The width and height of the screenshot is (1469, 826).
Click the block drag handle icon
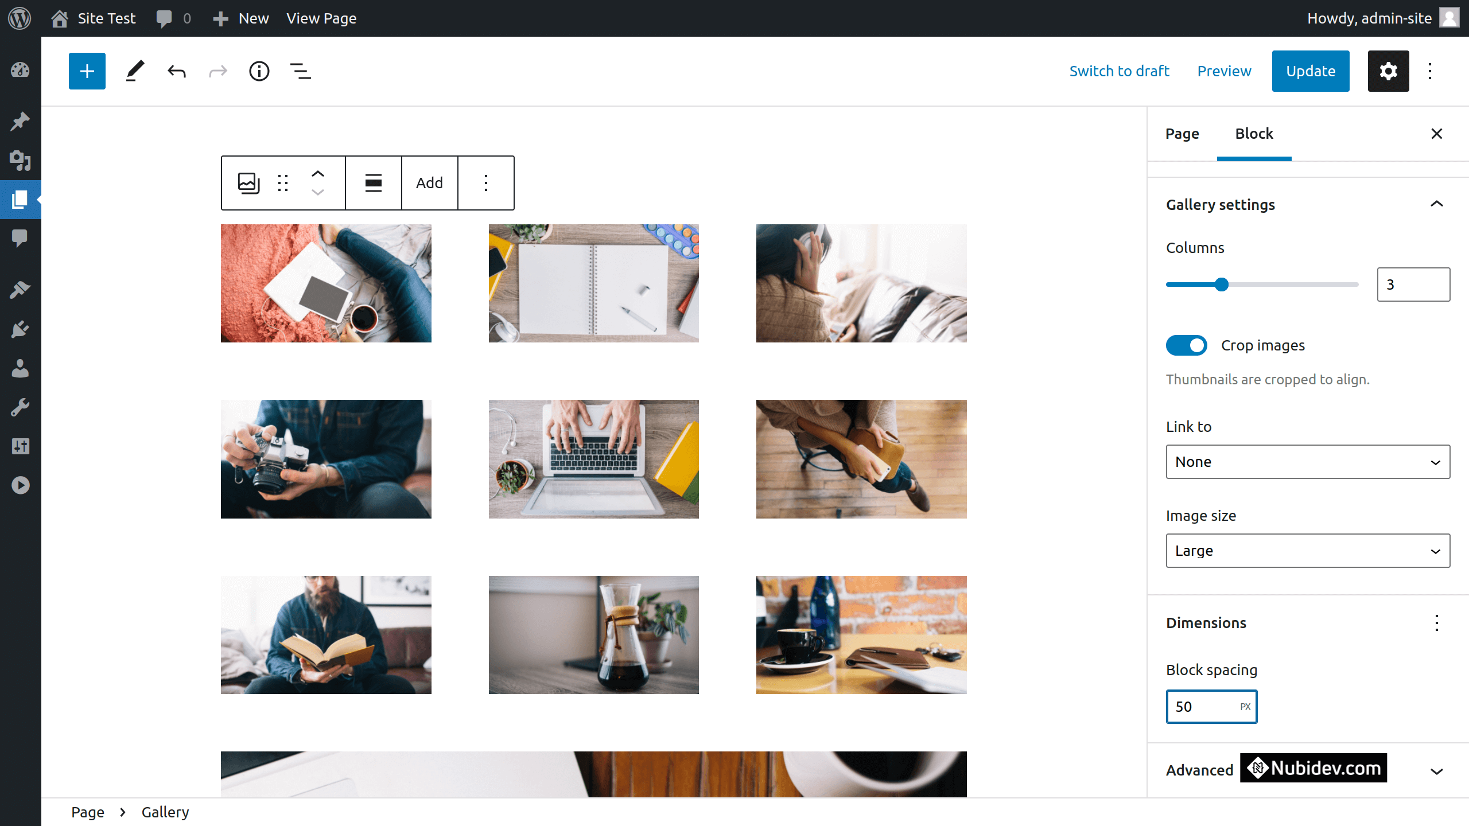282,183
